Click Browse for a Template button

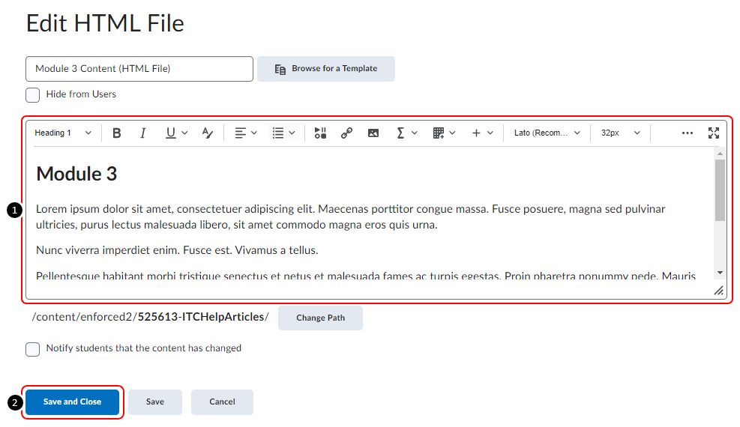[x=325, y=69]
